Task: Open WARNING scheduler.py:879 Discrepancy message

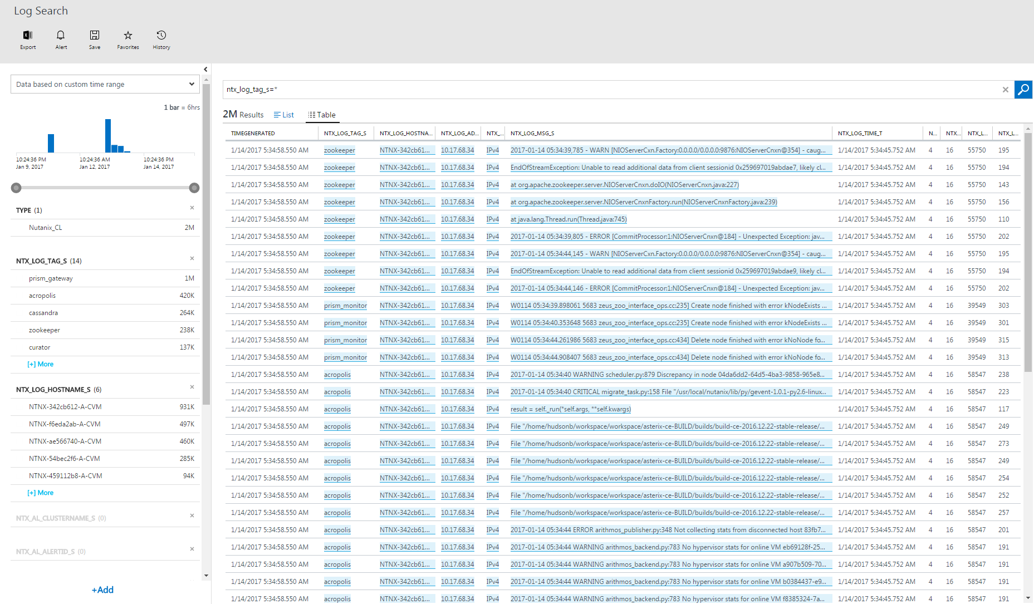Action: 671,375
